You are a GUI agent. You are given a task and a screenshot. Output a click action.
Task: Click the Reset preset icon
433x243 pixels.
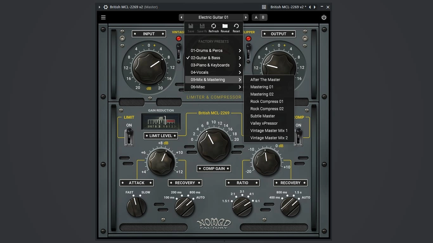pyautogui.click(x=236, y=28)
